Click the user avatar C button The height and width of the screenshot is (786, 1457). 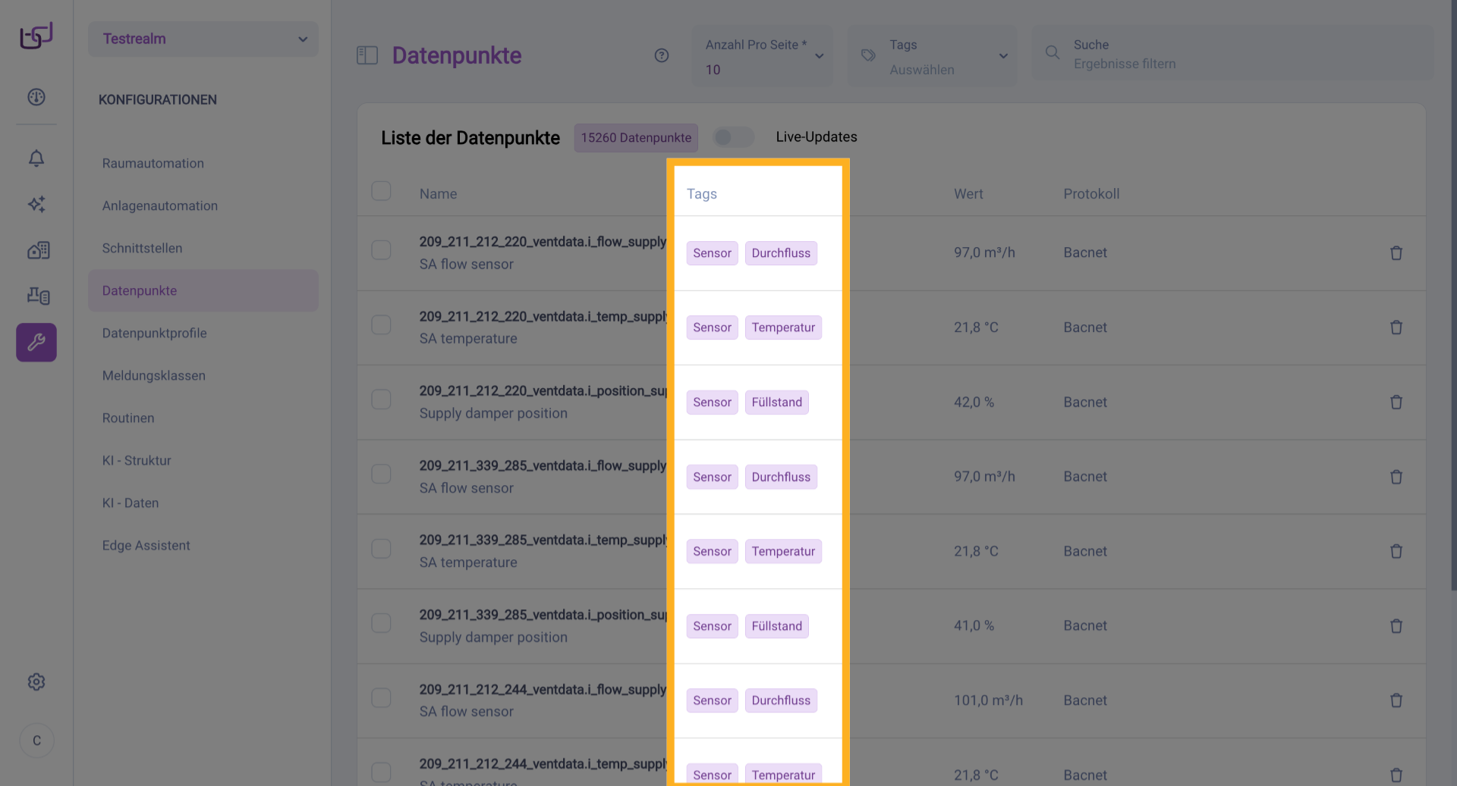[36, 741]
